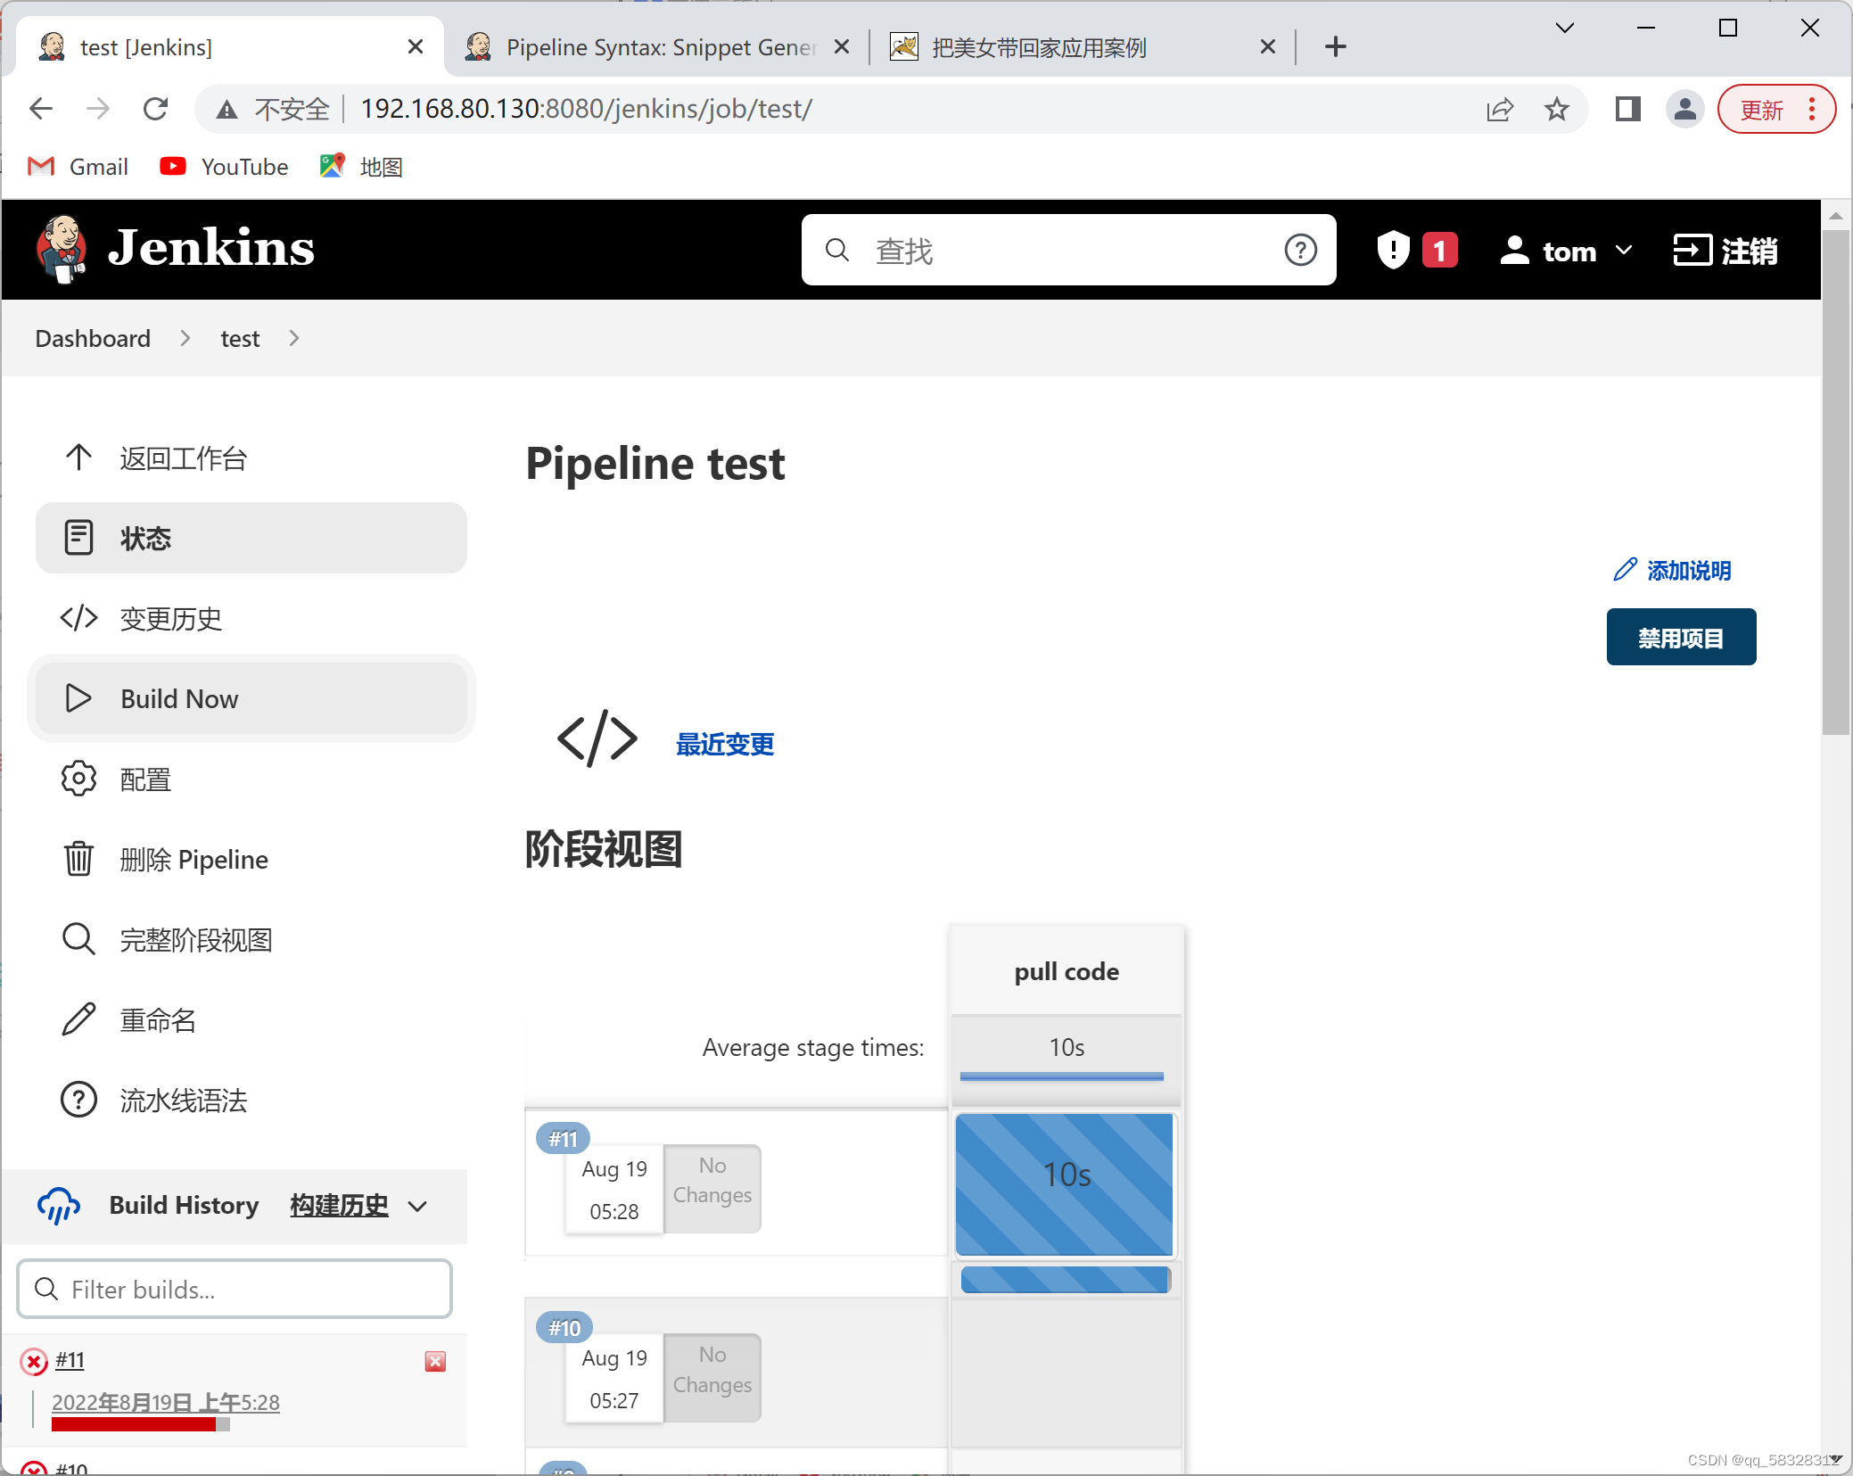Reload the current page

(156, 110)
